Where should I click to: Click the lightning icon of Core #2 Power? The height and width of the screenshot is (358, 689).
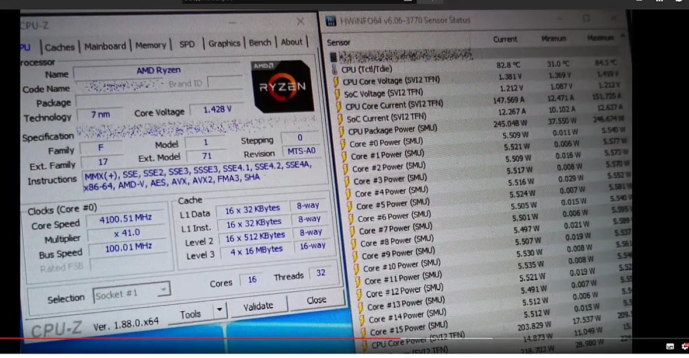(346, 169)
